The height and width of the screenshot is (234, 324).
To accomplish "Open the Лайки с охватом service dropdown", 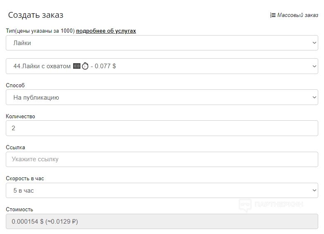I will point(162,66).
